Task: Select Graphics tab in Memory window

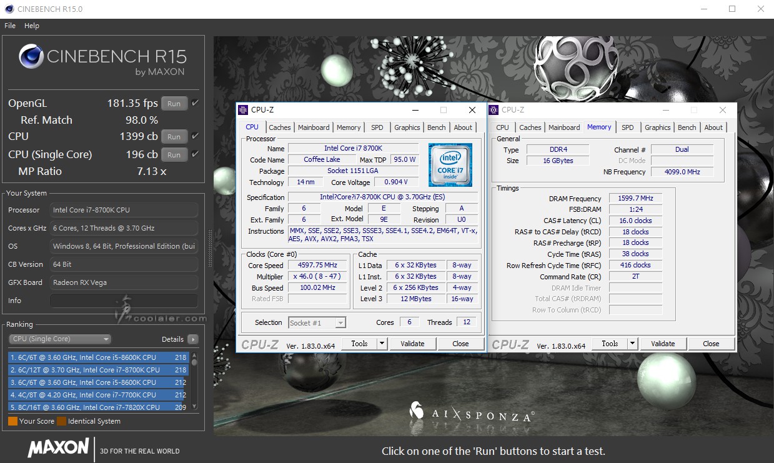Action: pos(658,127)
